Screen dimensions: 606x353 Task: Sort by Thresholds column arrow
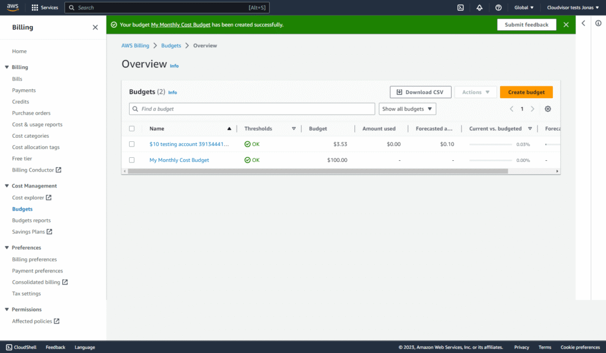point(294,129)
